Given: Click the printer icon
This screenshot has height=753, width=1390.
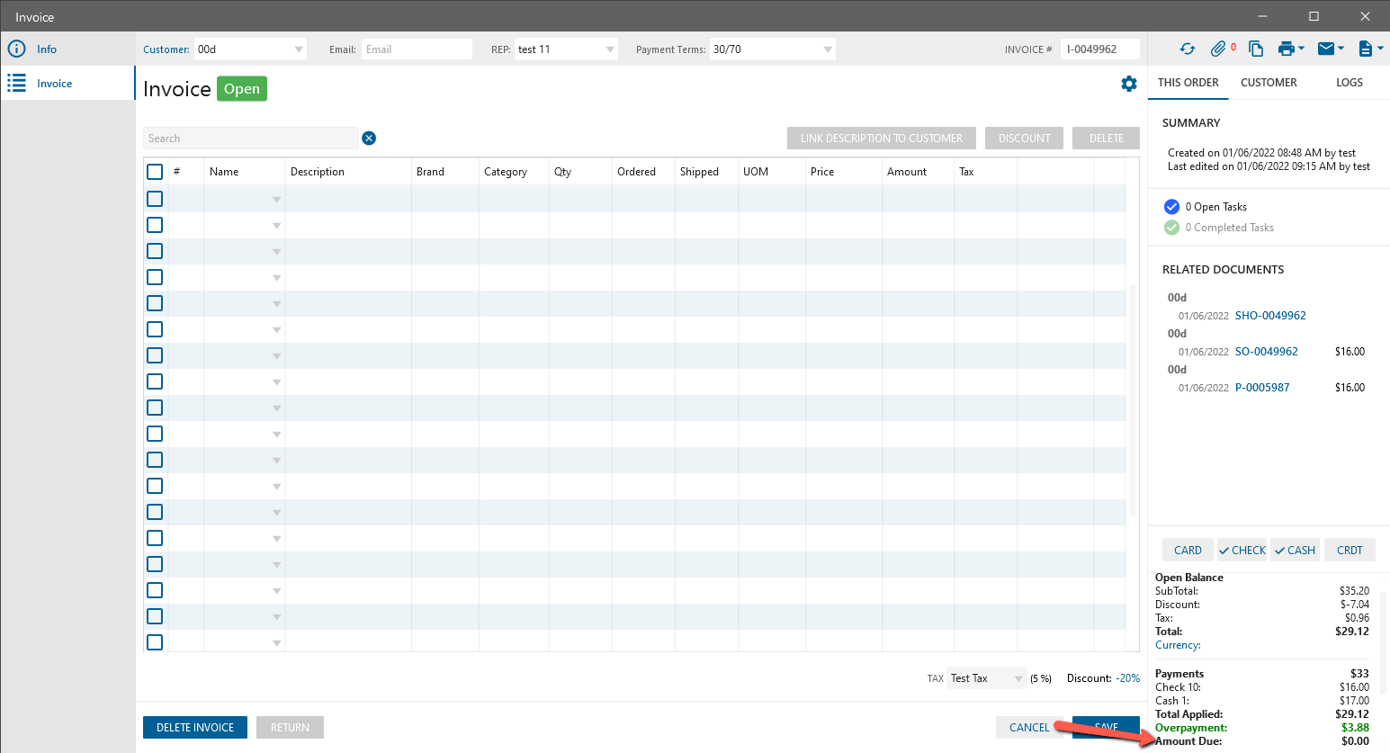Looking at the screenshot, I should pos(1287,49).
